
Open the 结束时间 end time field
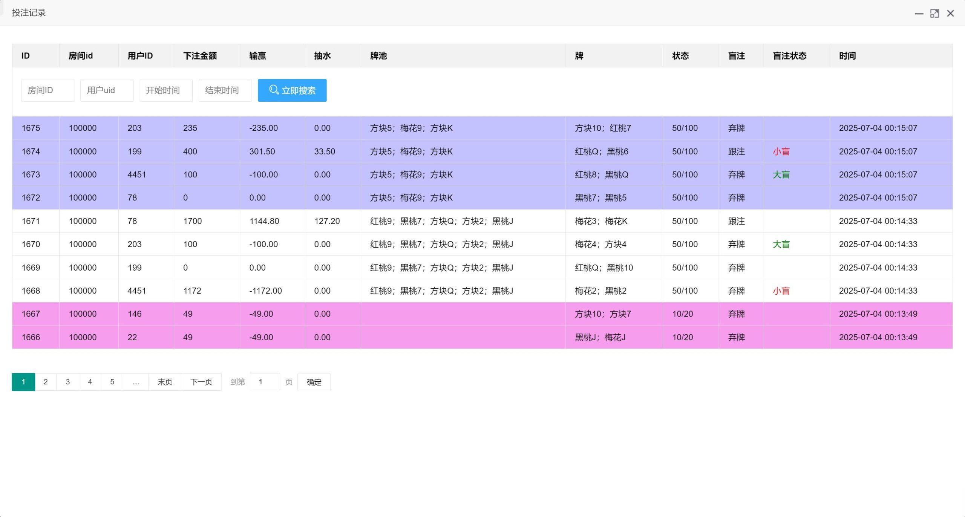225,90
